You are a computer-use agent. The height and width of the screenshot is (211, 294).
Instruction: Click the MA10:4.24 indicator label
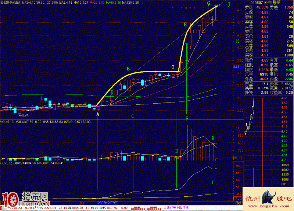coord(81,3)
